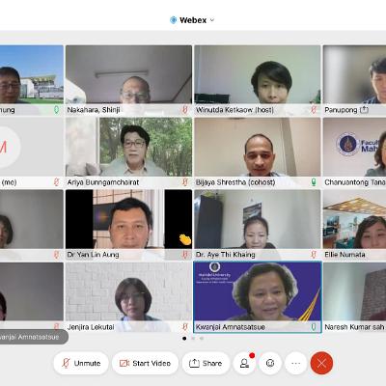Select Naresh Kumar sah video tile
Viewport: 386px width, 386px height.
click(x=354, y=297)
